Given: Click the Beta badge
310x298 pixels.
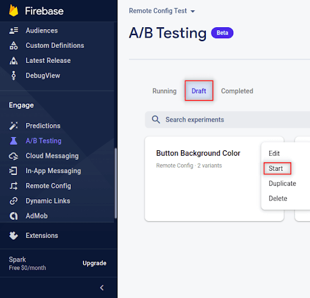Looking at the screenshot, I should 222,33.
